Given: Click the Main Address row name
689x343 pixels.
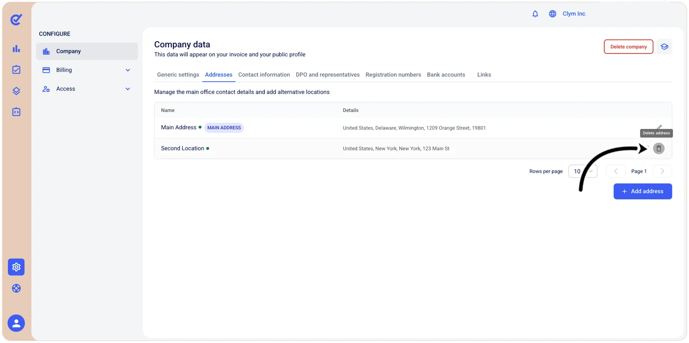Looking at the screenshot, I should (x=179, y=128).
